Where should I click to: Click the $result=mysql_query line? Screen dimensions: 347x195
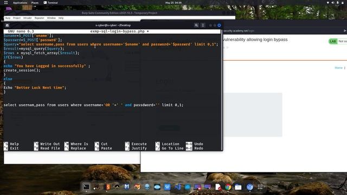[34, 49]
